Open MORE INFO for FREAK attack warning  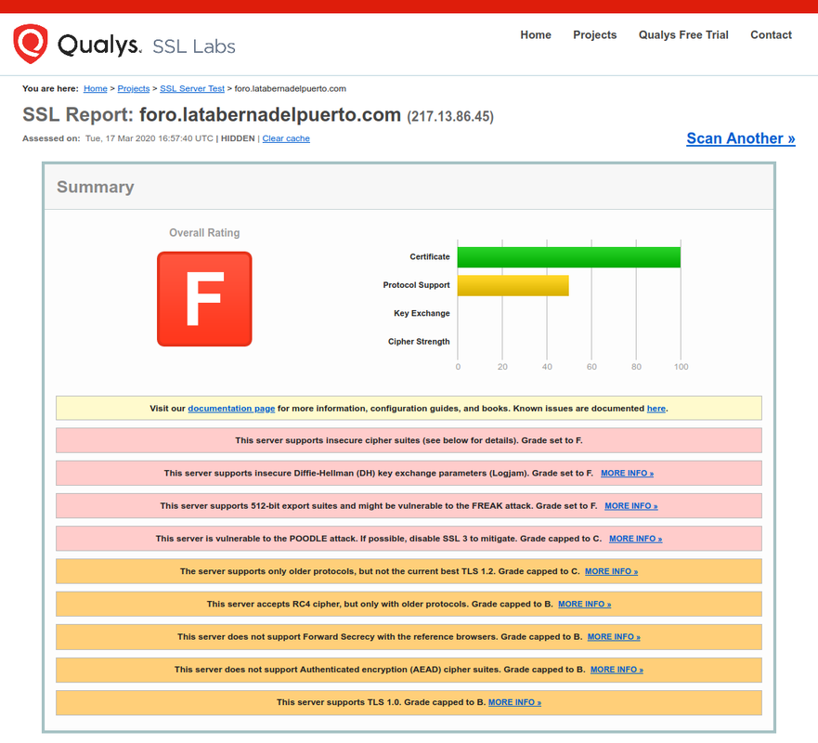pyautogui.click(x=631, y=506)
